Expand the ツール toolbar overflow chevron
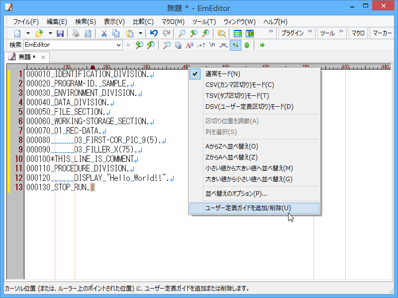 point(341,31)
